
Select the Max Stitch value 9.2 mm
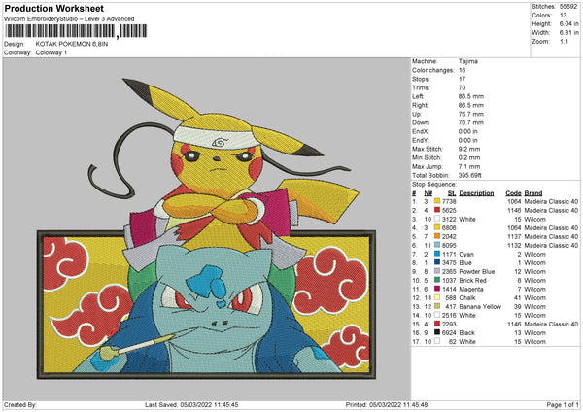pos(469,149)
